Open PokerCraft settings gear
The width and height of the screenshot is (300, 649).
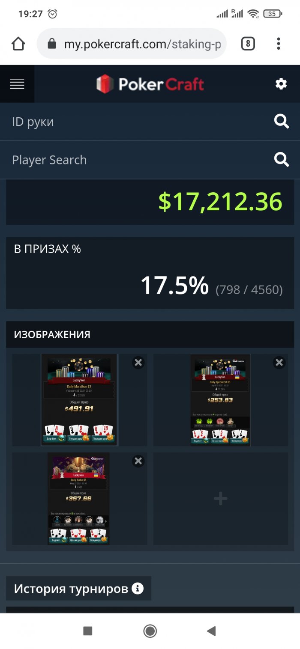coord(281,84)
